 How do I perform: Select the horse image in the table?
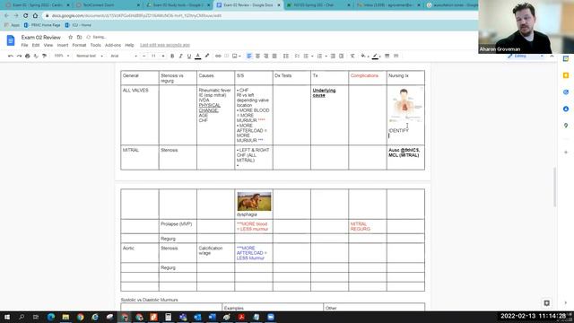point(254,201)
